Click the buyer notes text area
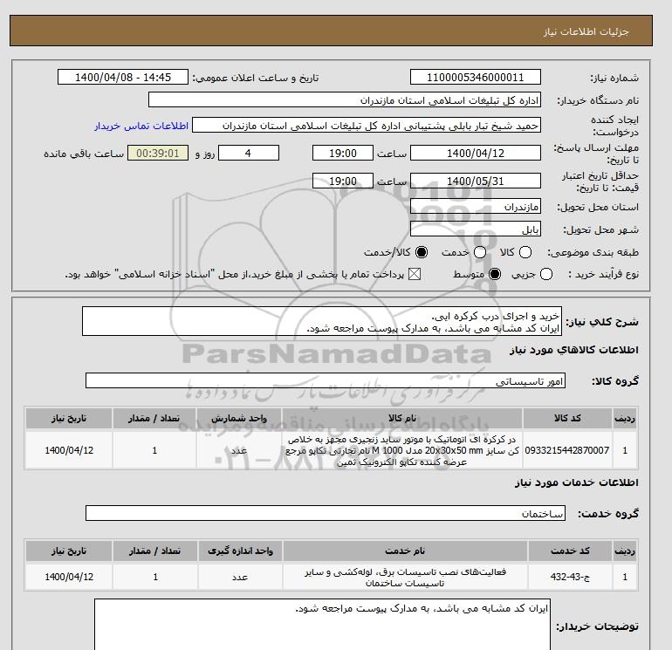 (322, 625)
